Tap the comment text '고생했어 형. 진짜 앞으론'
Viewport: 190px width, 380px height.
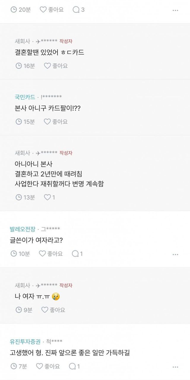coord(69,353)
